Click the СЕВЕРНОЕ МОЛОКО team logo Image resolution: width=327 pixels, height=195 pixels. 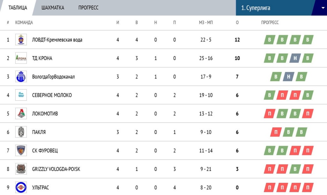tap(21, 95)
